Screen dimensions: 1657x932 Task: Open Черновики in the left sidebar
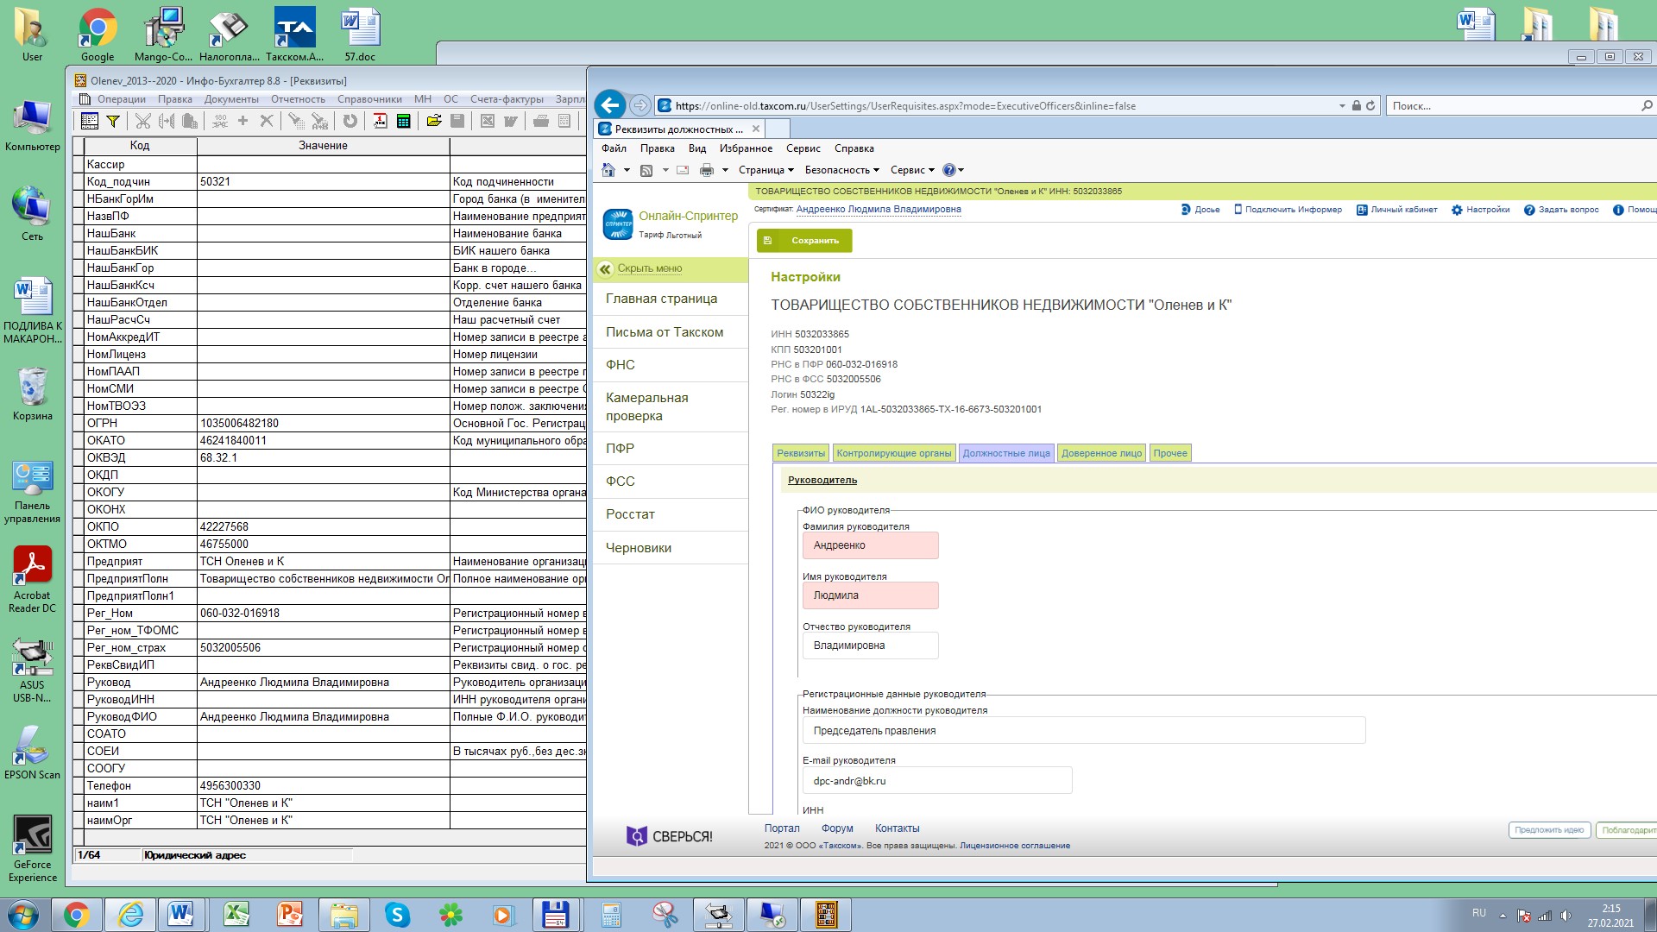[x=671, y=548]
